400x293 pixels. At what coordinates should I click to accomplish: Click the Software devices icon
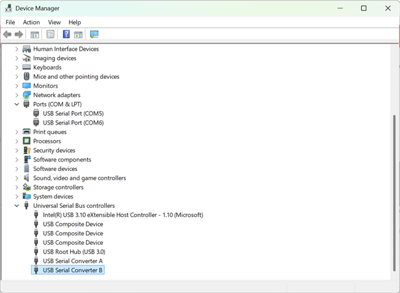coord(26,168)
